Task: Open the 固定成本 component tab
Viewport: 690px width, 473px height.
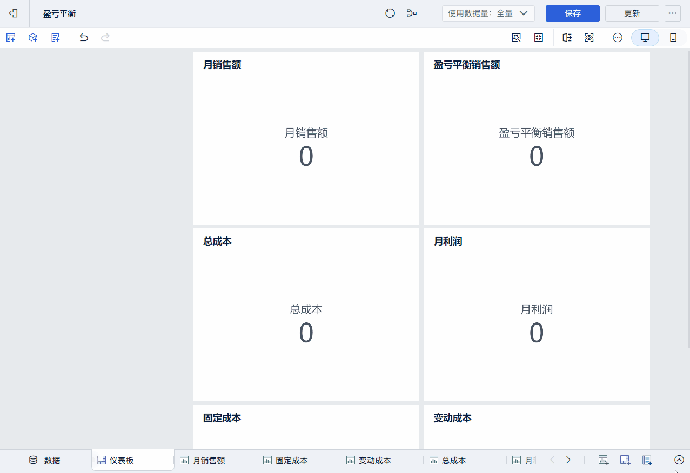Action: point(286,461)
